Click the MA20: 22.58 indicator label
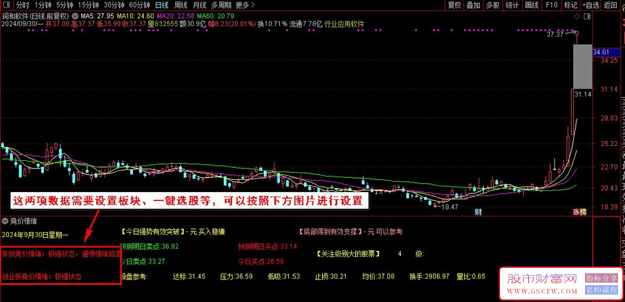 (x=176, y=16)
